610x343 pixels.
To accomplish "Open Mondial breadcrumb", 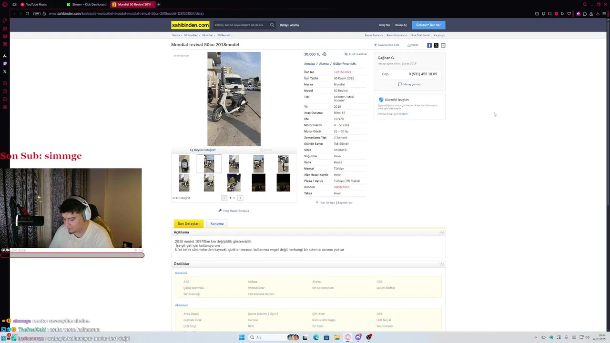I will coord(207,35).
